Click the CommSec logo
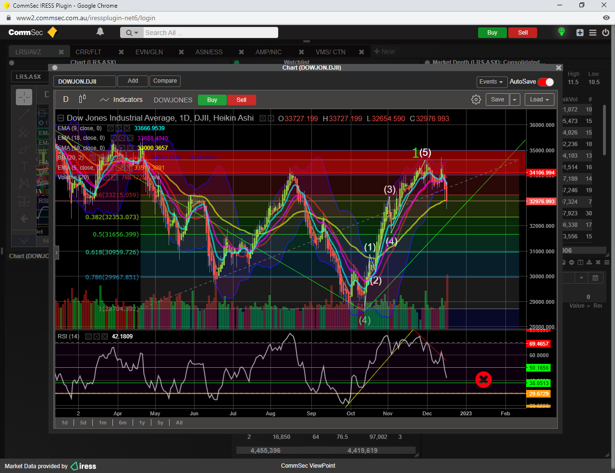The height and width of the screenshot is (473, 615). [33, 32]
